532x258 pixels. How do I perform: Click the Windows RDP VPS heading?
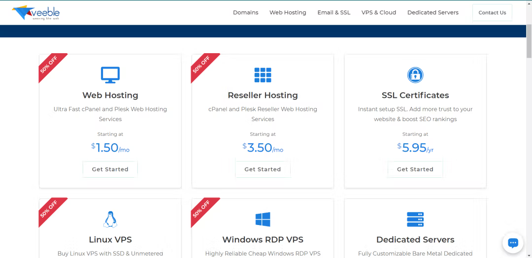[263, 240]
